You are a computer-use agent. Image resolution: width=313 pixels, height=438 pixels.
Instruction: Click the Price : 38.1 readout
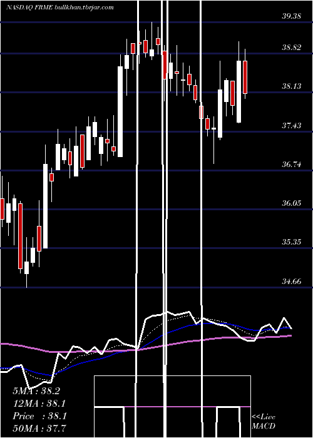click(39, 416)
